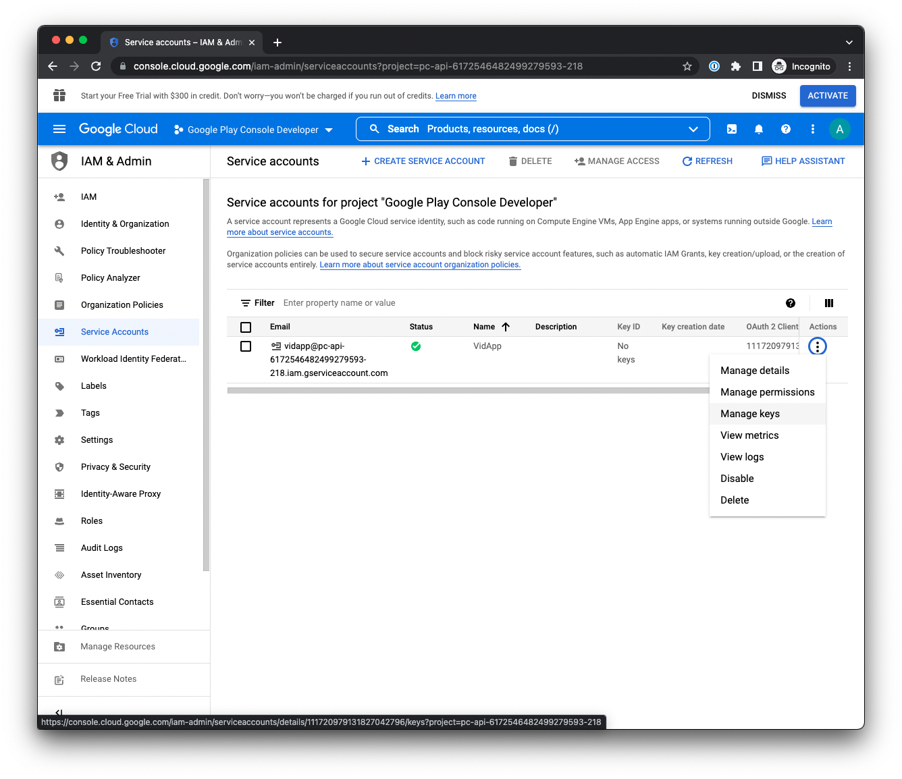Choose Manage details from the actions menu
This screenshot has width=902, height=779.
[x=768, y=371]
